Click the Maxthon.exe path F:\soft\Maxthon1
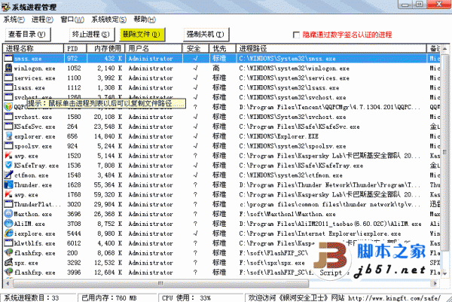The image size is (452, 302). pos(287,214)
